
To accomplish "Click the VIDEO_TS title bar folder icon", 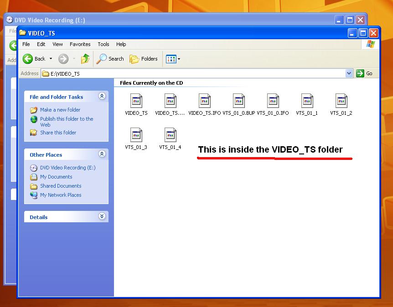I will pos(22,32).
